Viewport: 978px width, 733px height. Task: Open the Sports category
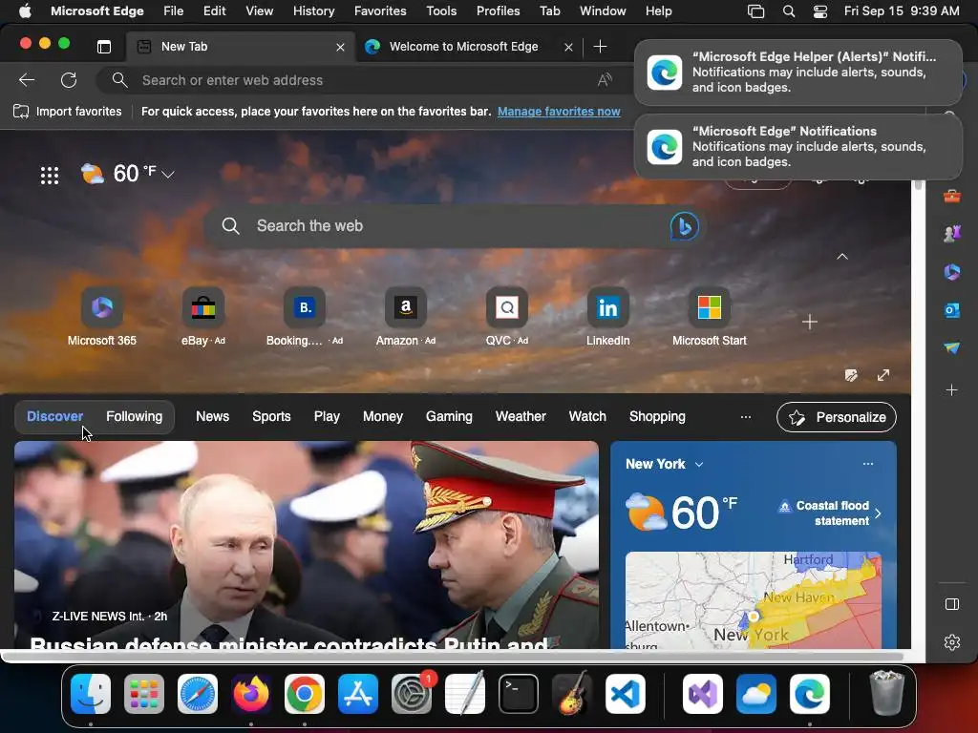[271, 416]
